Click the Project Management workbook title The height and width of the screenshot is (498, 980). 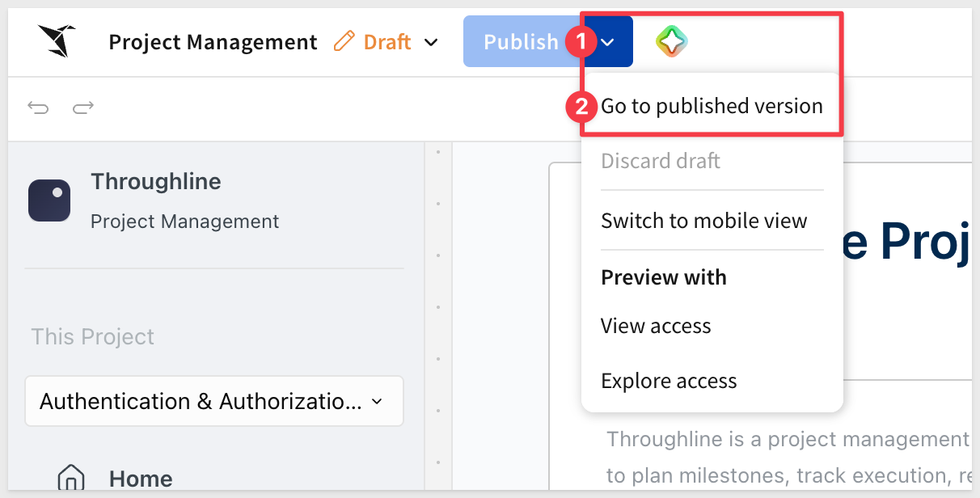click(x=213, y=42)
